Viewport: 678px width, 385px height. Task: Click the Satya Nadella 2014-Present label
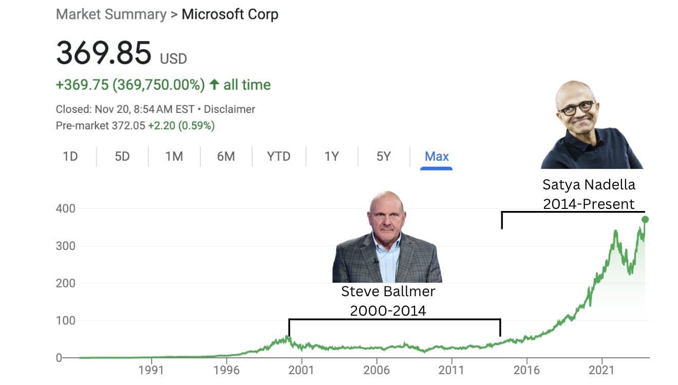(x=589, y=194)
